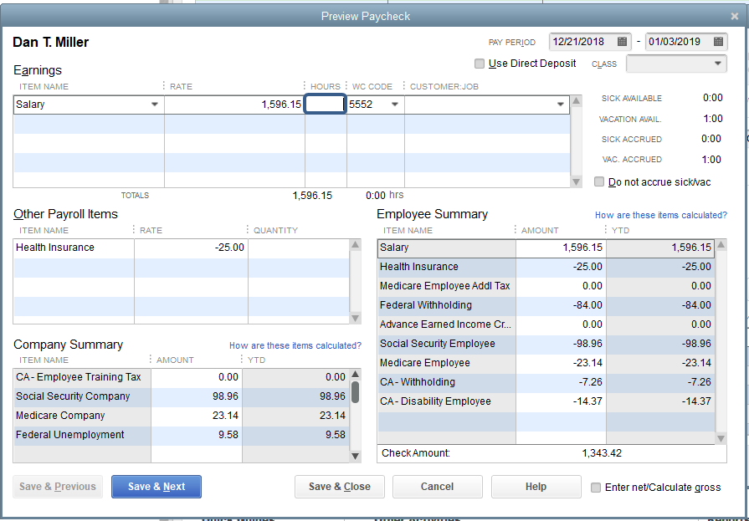Open the Salary item name dropdown

[x=156, y=105]
